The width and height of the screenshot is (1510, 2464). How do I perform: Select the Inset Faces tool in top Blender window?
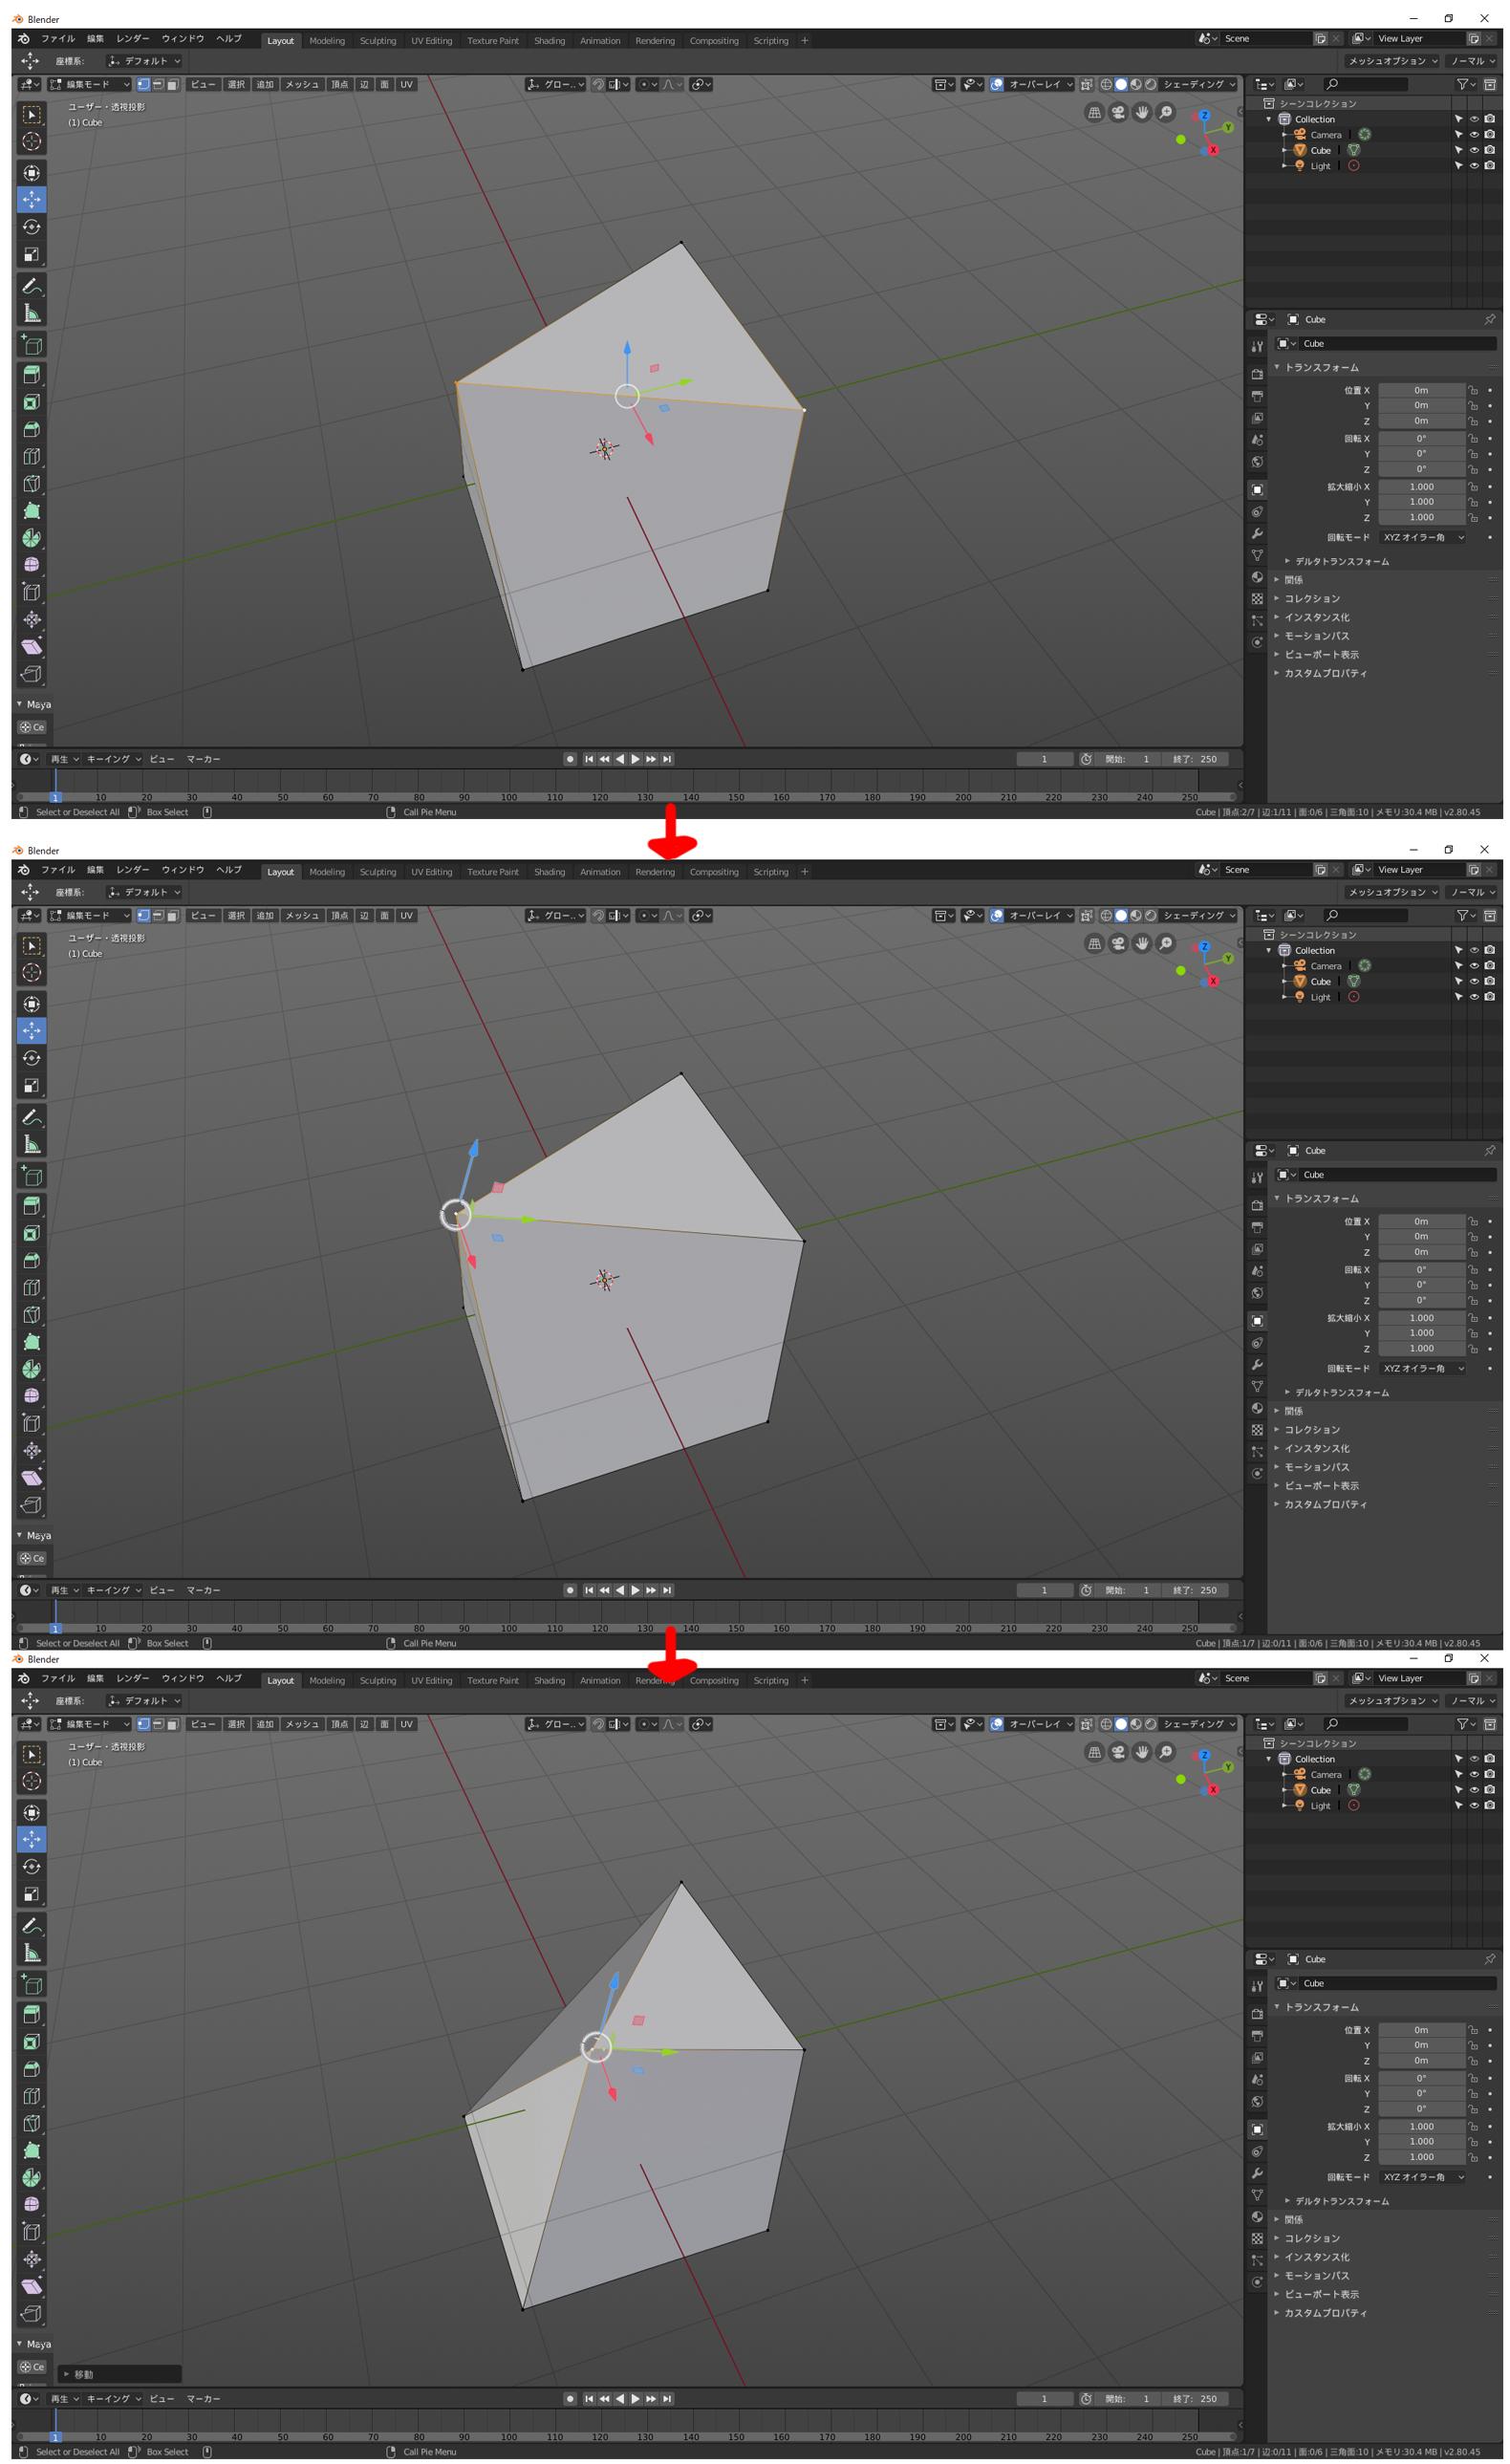pyautogui.click(x=31, y=402)
